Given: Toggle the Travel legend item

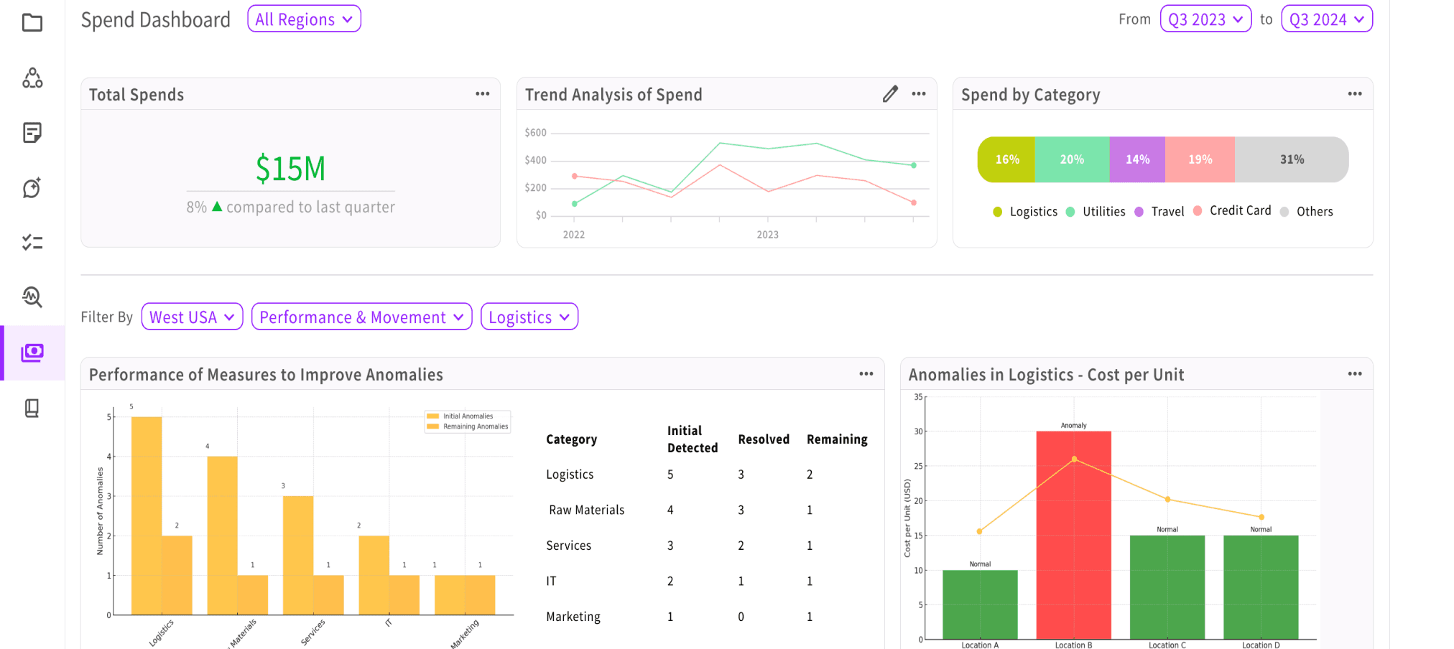Looking at the screenshot, I should click(1159, 212).
